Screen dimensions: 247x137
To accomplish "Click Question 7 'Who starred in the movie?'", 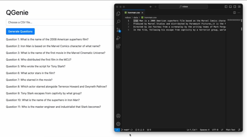I will click(29, 80).
